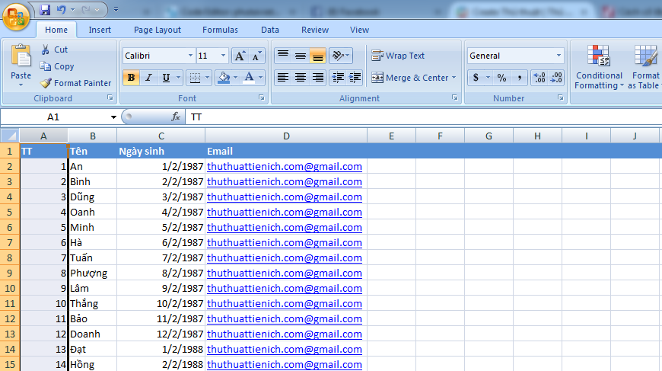Open the Fill Color paint bucket
Screen dimensions: 662x371
pos(222,78)
